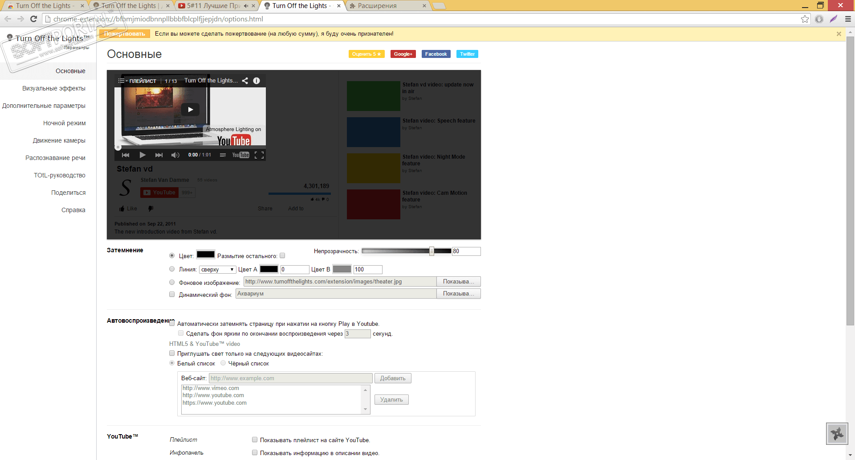Open Поделиться in sidebar
The width and height of the screenshot is (855, 460).
pos(68,193)
